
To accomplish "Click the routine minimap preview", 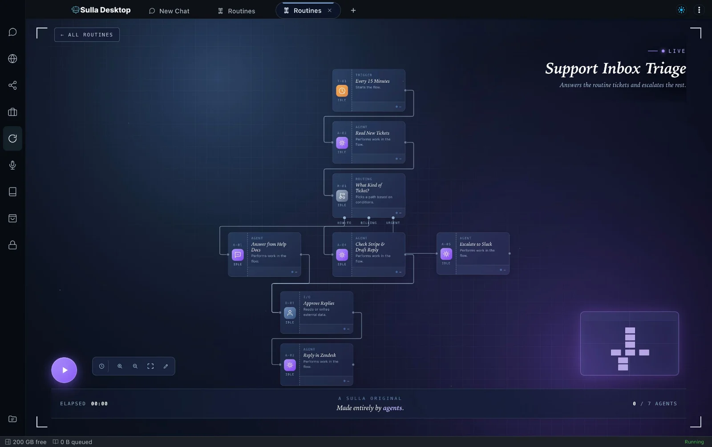I will click(630, 343).
